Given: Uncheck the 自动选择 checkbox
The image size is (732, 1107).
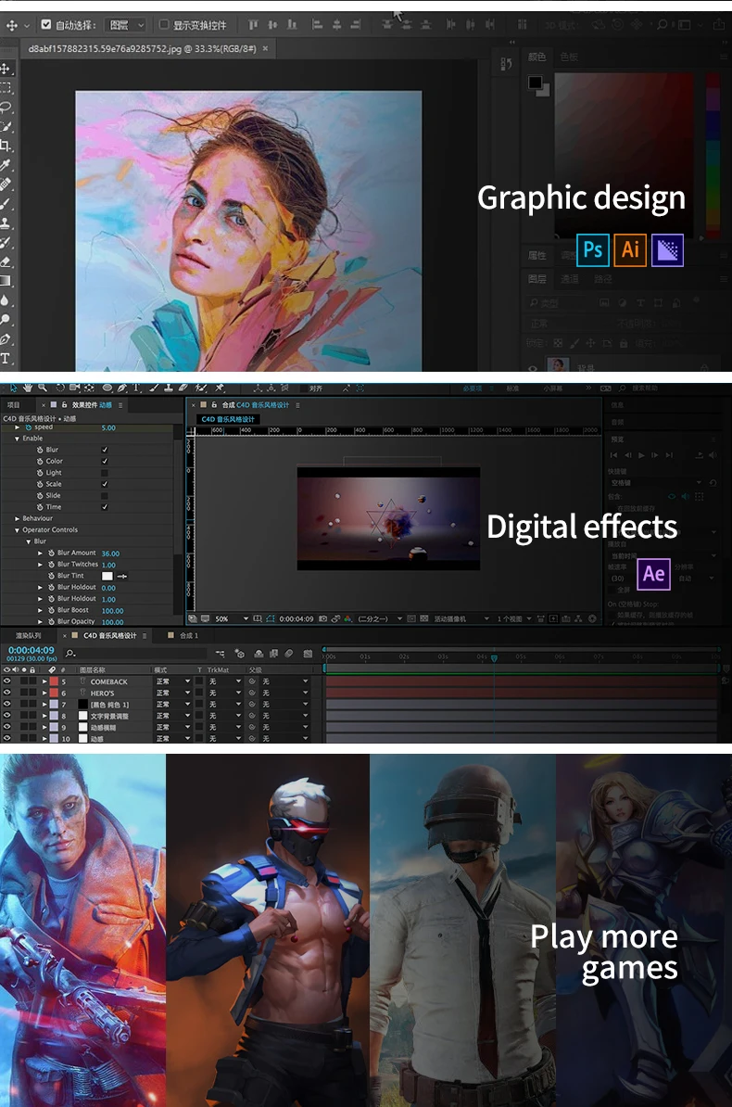Looking at the screenshot, I should pyautogui.click(x=46, y=25).
